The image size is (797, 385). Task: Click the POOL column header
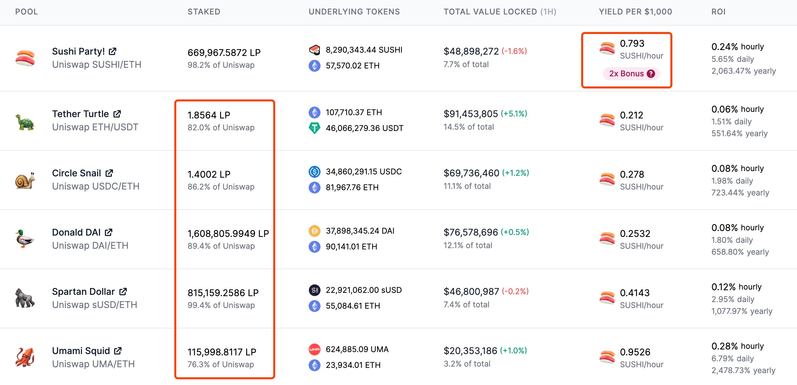pos(26,12)
